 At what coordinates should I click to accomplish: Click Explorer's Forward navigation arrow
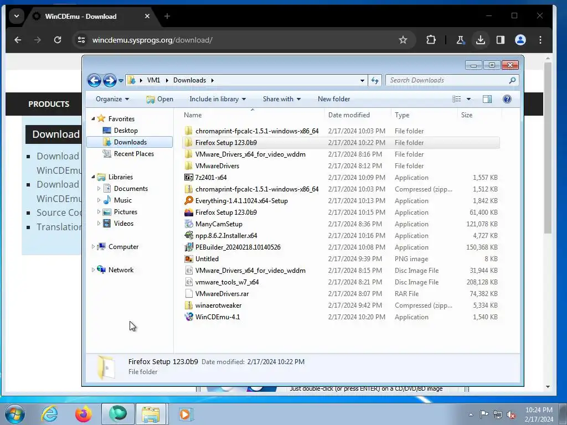[x=110, y=80]
